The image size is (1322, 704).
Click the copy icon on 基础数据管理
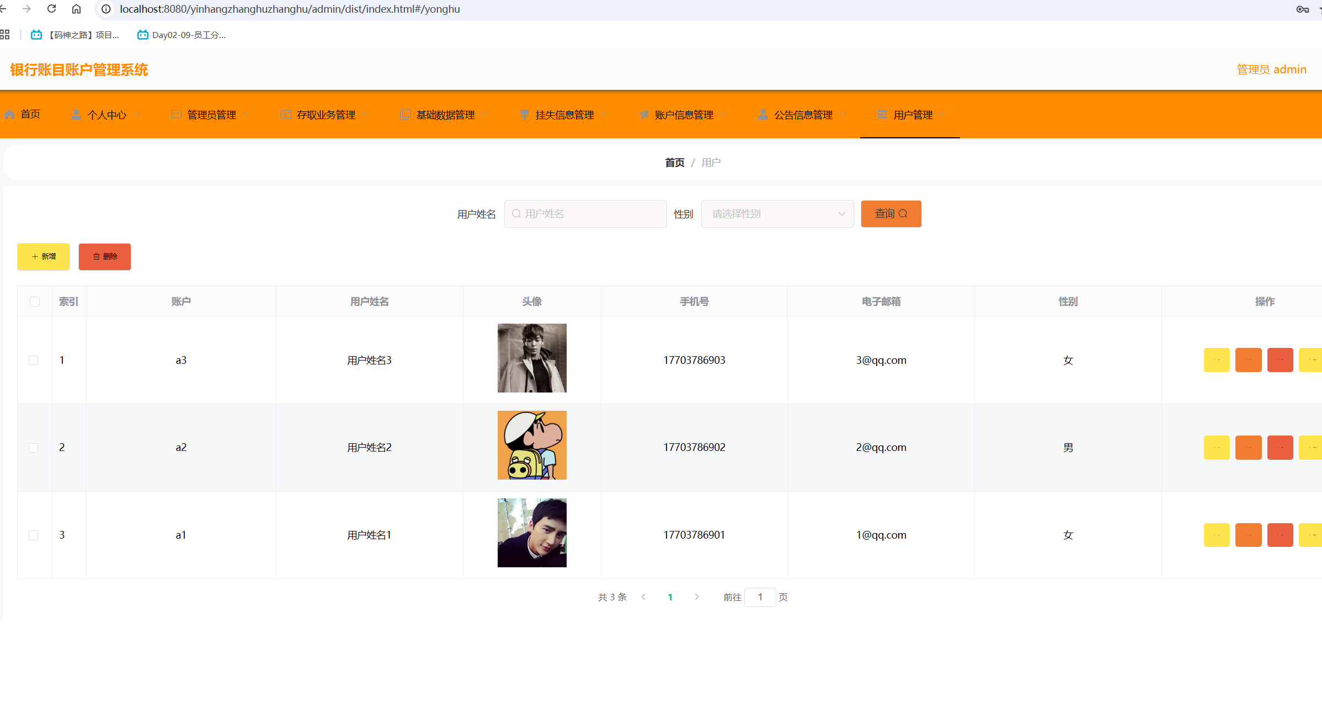(404, 115)
